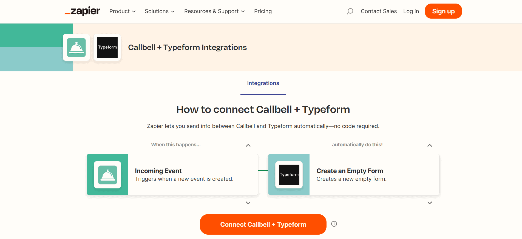Click the Callbell bell icon in header
522x239 pixels.
click(x=76, y=47)
